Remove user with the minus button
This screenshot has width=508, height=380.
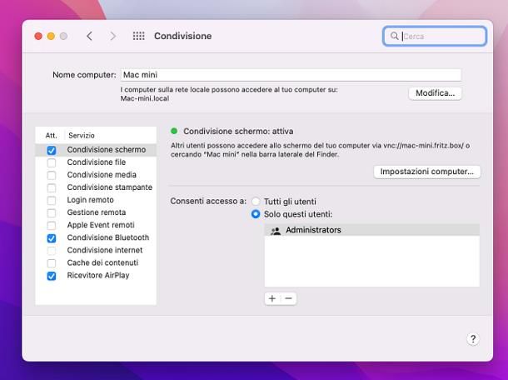288,298
